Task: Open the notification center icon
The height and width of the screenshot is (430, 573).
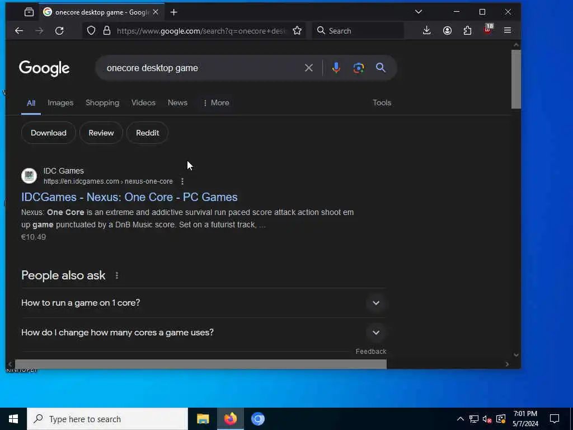Action: point(555,419)
